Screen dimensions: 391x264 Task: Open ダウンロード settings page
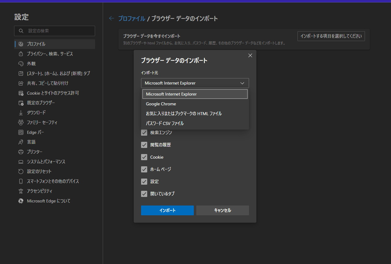point(55,113)
